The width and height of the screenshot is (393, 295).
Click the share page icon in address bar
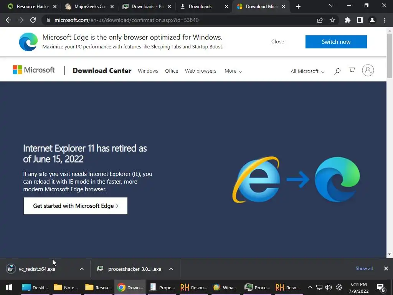click(x=320, y=20)
